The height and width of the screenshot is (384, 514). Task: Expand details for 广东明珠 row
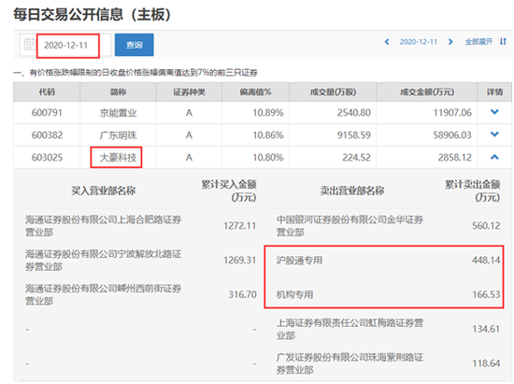point(494,135)
